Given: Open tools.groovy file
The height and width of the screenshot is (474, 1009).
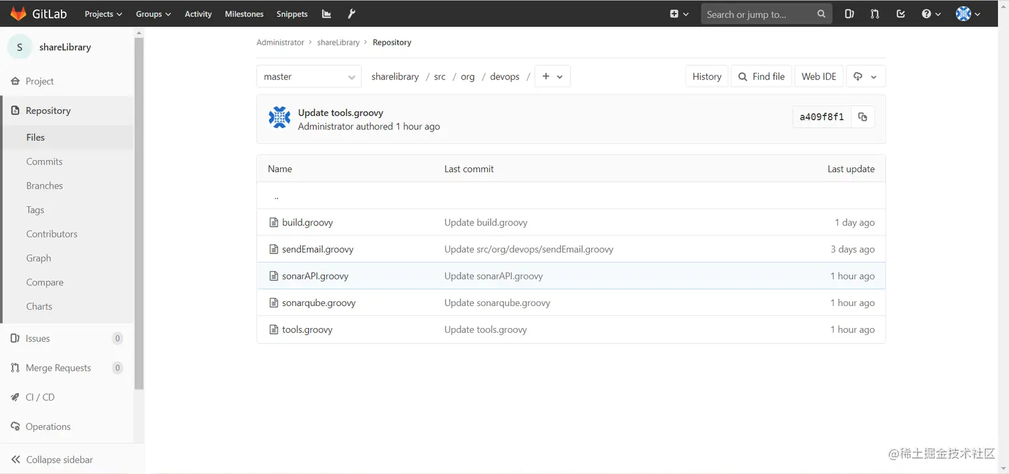Looking at the screenshot, I should pyautogui.click(x=307, y=329).
